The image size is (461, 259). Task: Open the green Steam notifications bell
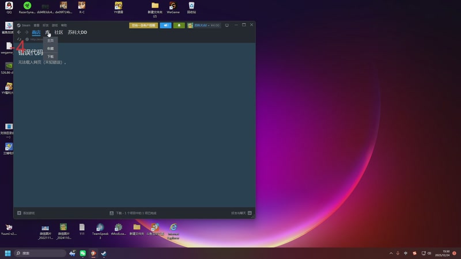(x=179, y=25)
